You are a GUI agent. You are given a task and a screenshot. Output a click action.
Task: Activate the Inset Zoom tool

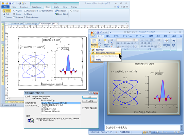[61, 11]
